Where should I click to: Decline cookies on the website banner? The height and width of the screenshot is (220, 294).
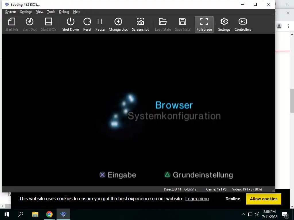(x=233, y=199)
